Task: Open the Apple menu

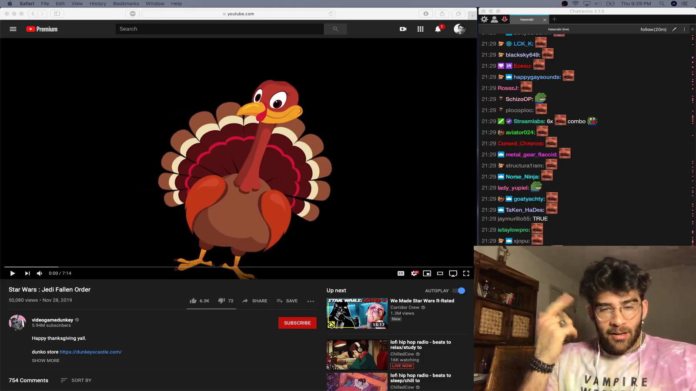Action: click(x=10, y=3)
